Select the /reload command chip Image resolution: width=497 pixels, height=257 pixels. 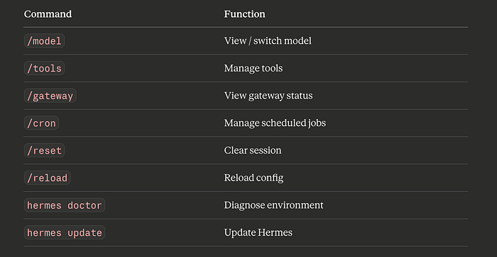coord(48,178)
